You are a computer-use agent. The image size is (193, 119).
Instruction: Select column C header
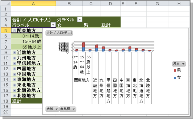pos(91,4)
